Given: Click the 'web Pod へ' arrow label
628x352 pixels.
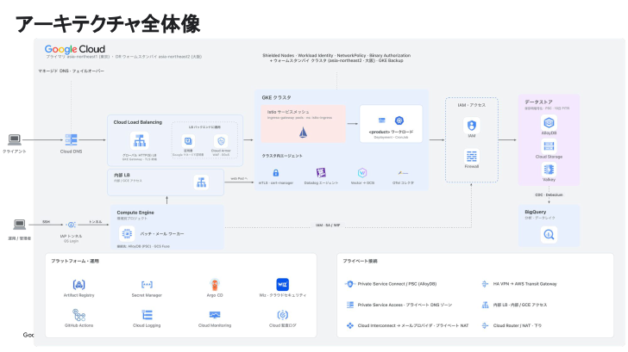Looking at the screenshot, I should point(239,179).
